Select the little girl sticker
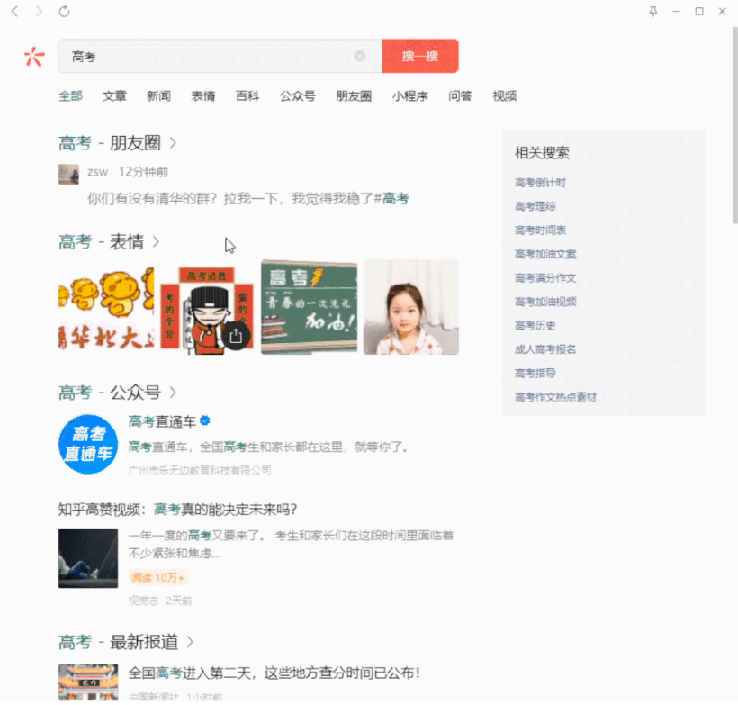 411,307
